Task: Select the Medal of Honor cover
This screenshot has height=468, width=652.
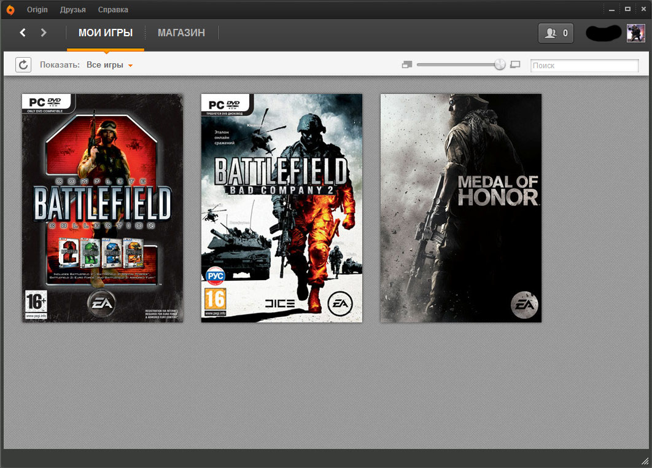Action: pos(460,208)
